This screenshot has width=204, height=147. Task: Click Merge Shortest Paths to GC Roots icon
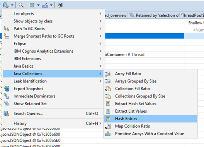(x=6, y=36)
